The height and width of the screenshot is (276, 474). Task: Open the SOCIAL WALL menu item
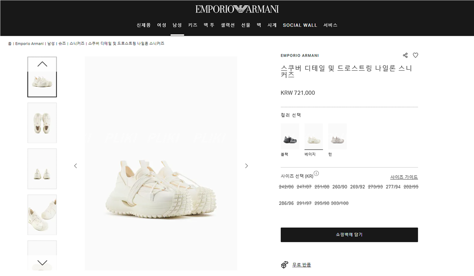point(300,25)
